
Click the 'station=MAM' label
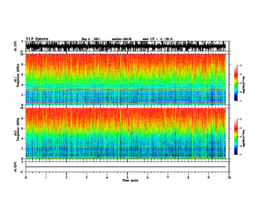coord(122,39)
